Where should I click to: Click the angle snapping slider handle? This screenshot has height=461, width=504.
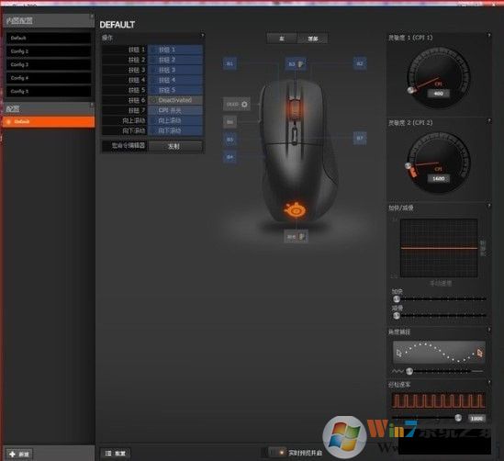point(409,371)
